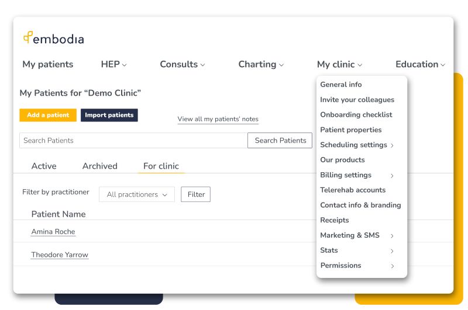
Task: Expand Billing settings submenu chevron
Action: pyautogui.click(x=392, y=176)
